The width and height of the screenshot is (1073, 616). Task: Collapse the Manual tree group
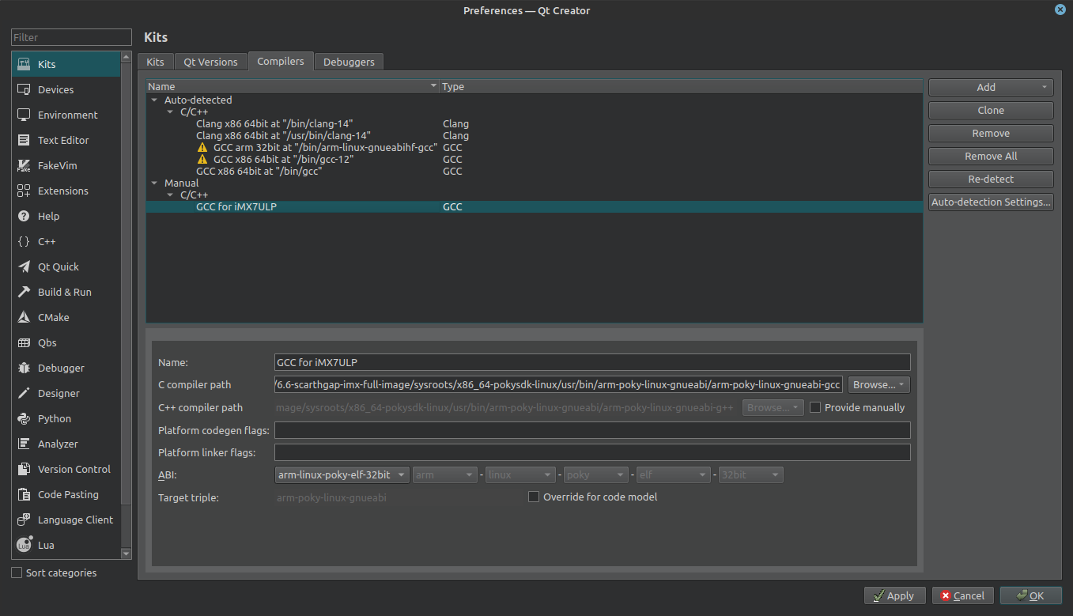(x=153, y=183)
